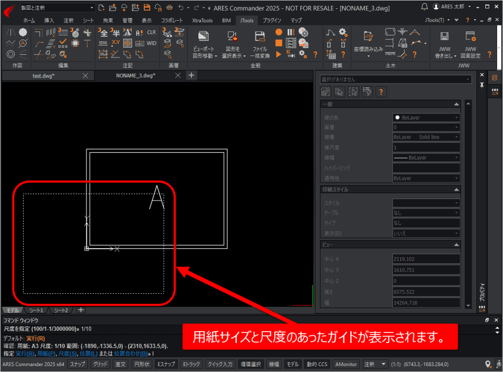
Task: Collapse the 印刷スタイル properties section
Action: point(456,190)
